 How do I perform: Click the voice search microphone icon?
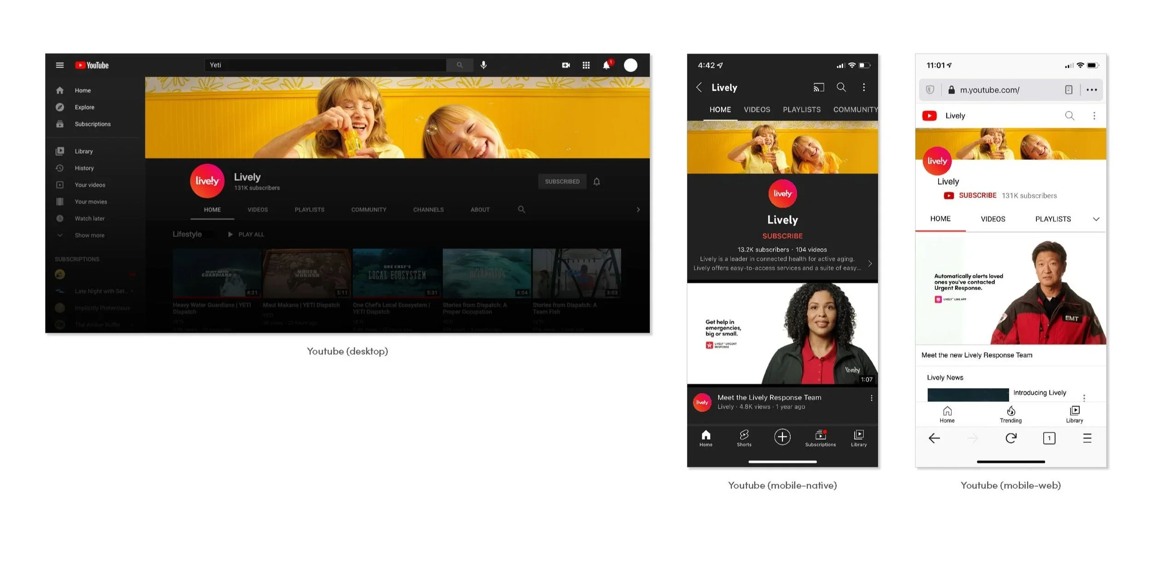click(x=483, y=65)
